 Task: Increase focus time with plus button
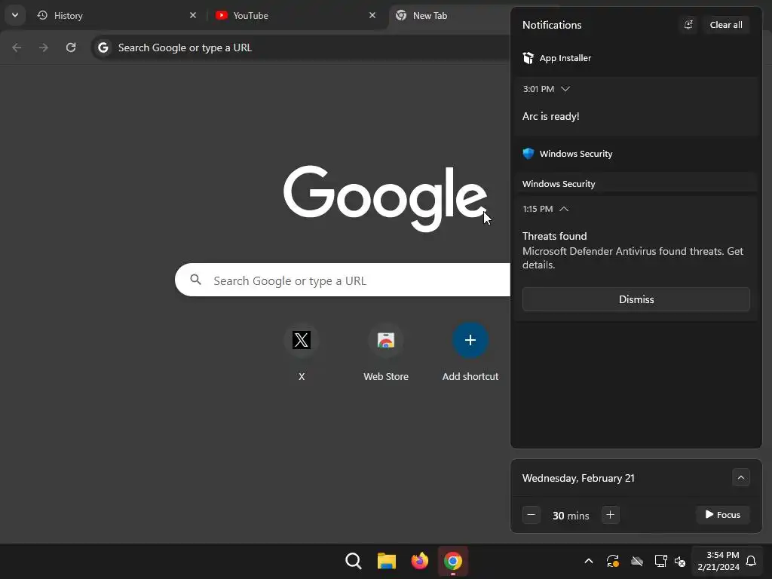click(x=610, y=515)
